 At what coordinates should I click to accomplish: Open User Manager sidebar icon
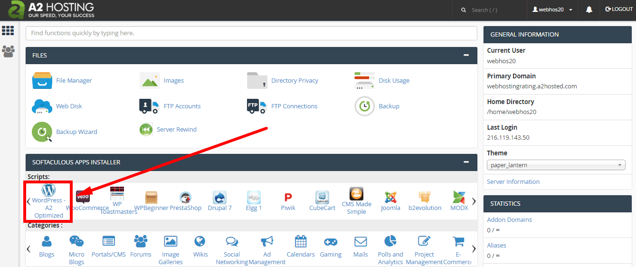8,51
